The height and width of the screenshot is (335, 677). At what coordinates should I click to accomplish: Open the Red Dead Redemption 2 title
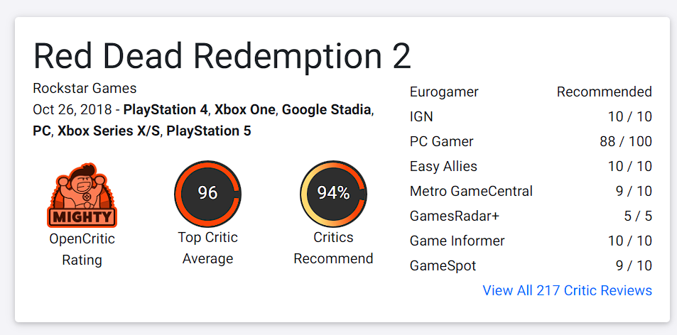222,55
